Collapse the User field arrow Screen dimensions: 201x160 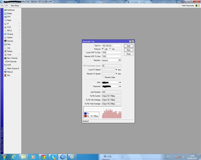pyautogui.click(x=120, y=82)
